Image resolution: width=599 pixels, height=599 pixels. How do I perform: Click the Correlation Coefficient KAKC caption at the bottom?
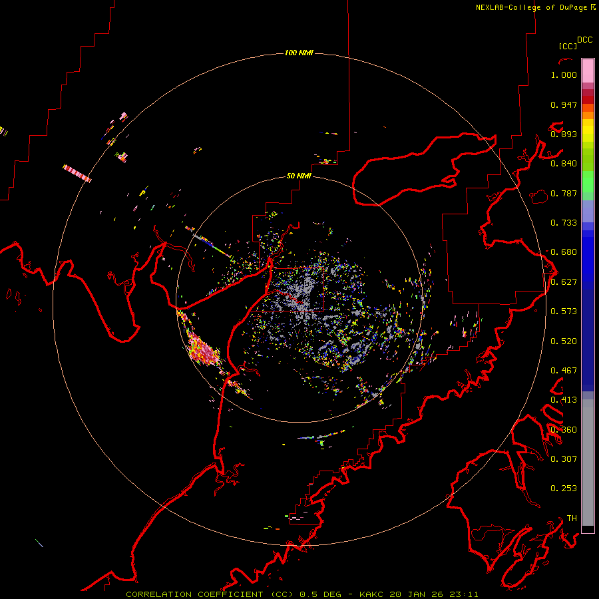click(301, 594)
